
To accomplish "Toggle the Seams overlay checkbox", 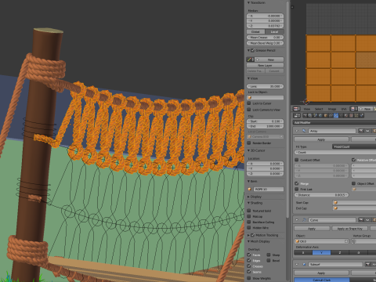I will pyautogui.click(x=249, y=272).
